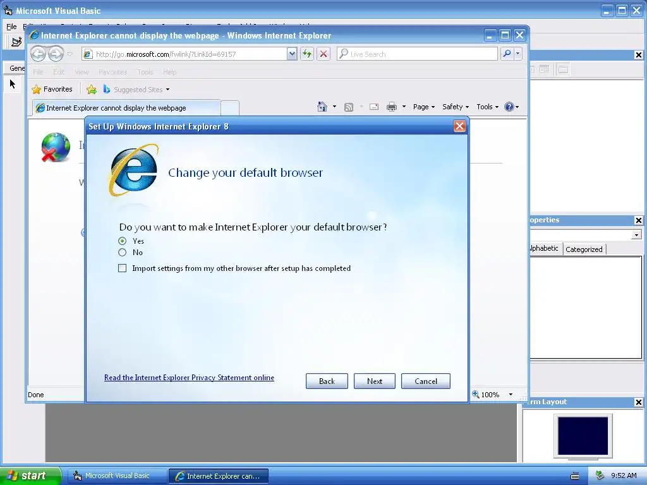
Task: Expand the Print dropdown arrow
Action: [404, 107]
